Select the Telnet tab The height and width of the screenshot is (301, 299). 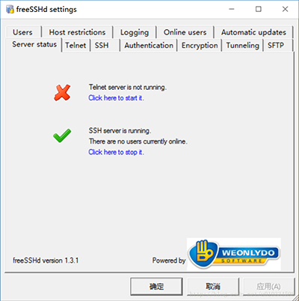coord(75,45)
